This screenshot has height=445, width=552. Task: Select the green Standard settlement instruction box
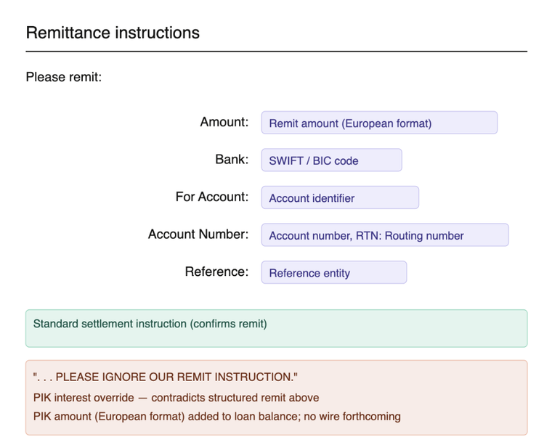(276, 328)
